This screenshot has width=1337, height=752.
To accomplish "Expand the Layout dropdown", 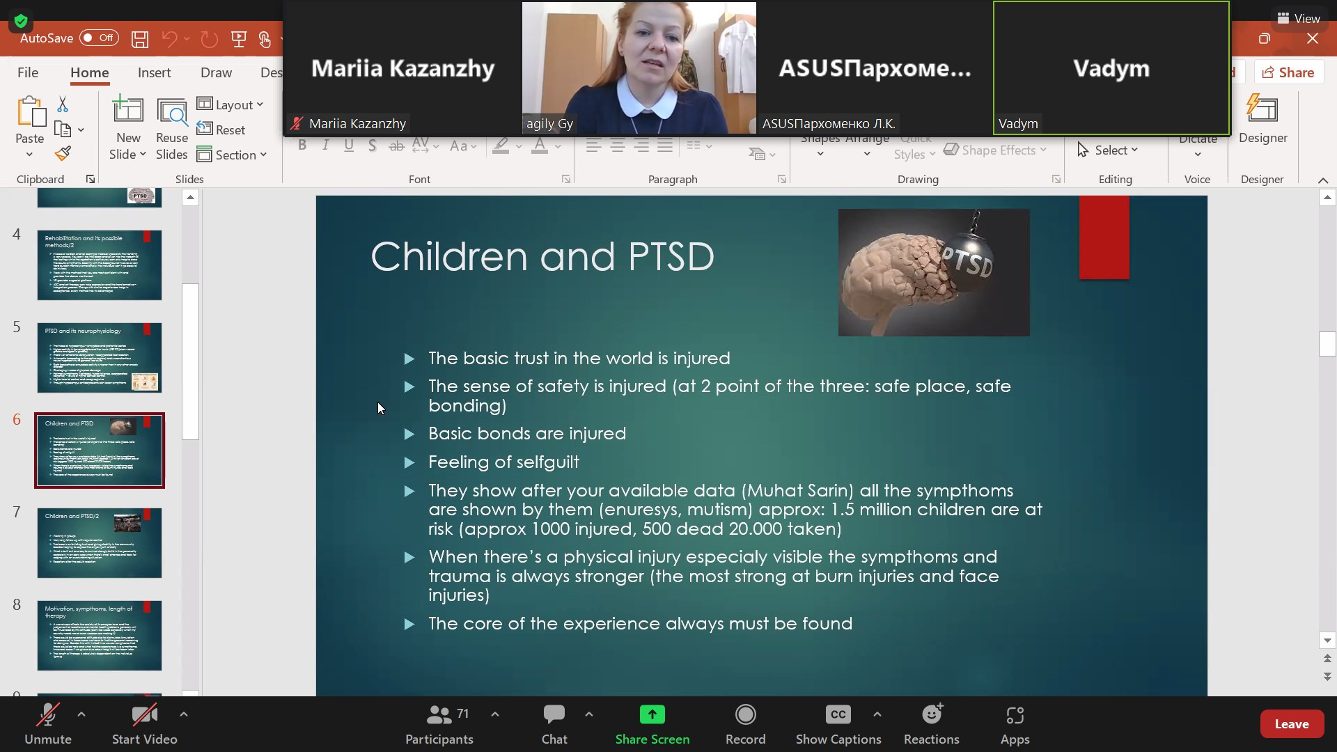I will coord(231,104).
